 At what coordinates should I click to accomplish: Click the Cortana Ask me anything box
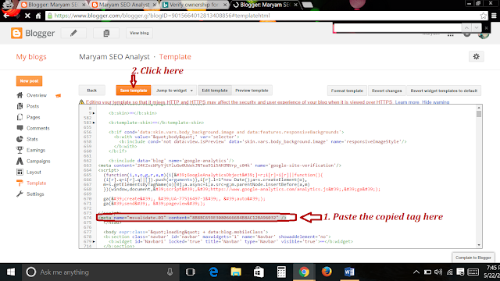coord(101,272)
